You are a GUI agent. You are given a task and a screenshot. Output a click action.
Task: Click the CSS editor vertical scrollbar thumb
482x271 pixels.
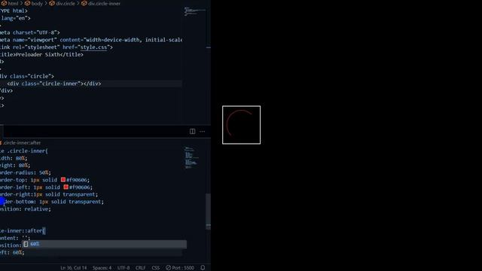pyautogui.click(x=208, y=212)
